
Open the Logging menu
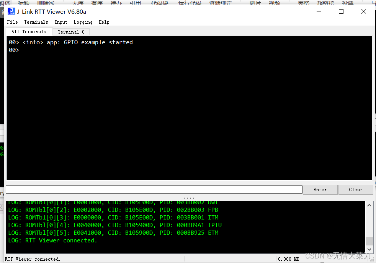83,22
